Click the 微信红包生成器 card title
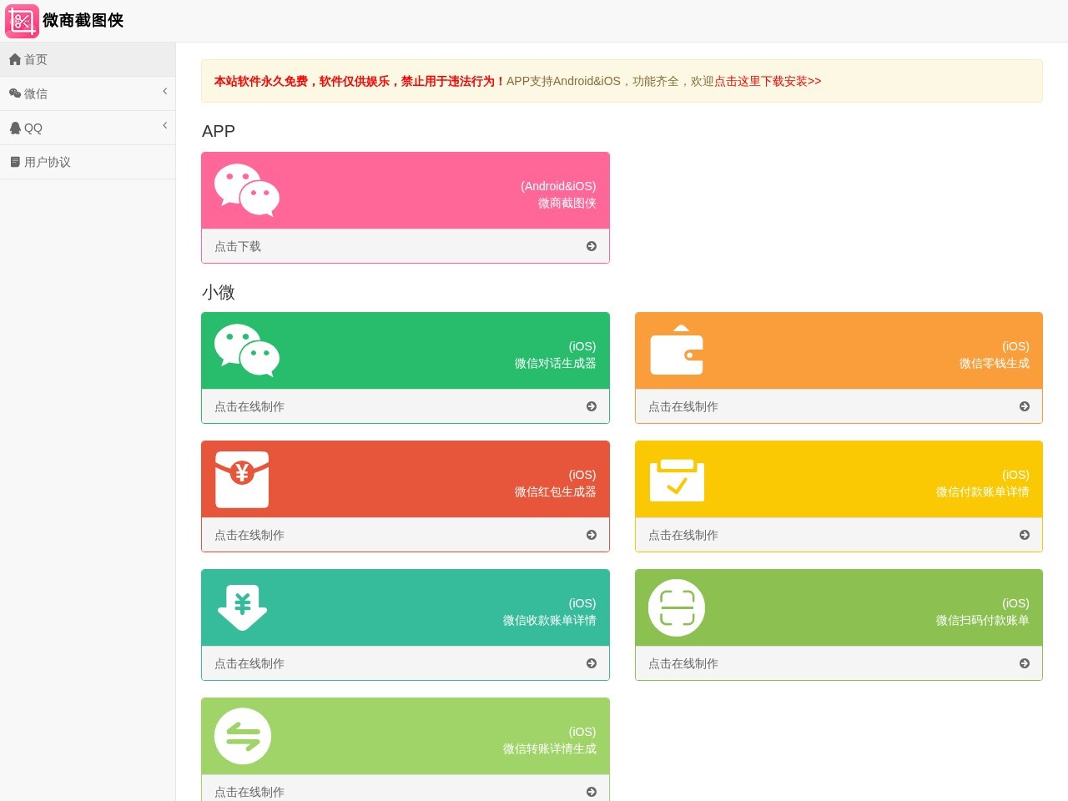This screenshot has width=1068, height=801. point(556,491)
